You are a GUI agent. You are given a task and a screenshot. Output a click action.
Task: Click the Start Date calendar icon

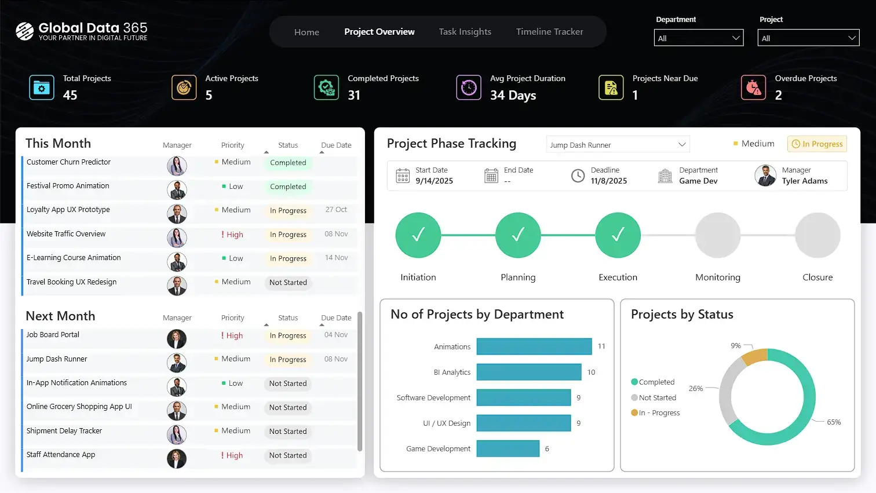[403, 175]
